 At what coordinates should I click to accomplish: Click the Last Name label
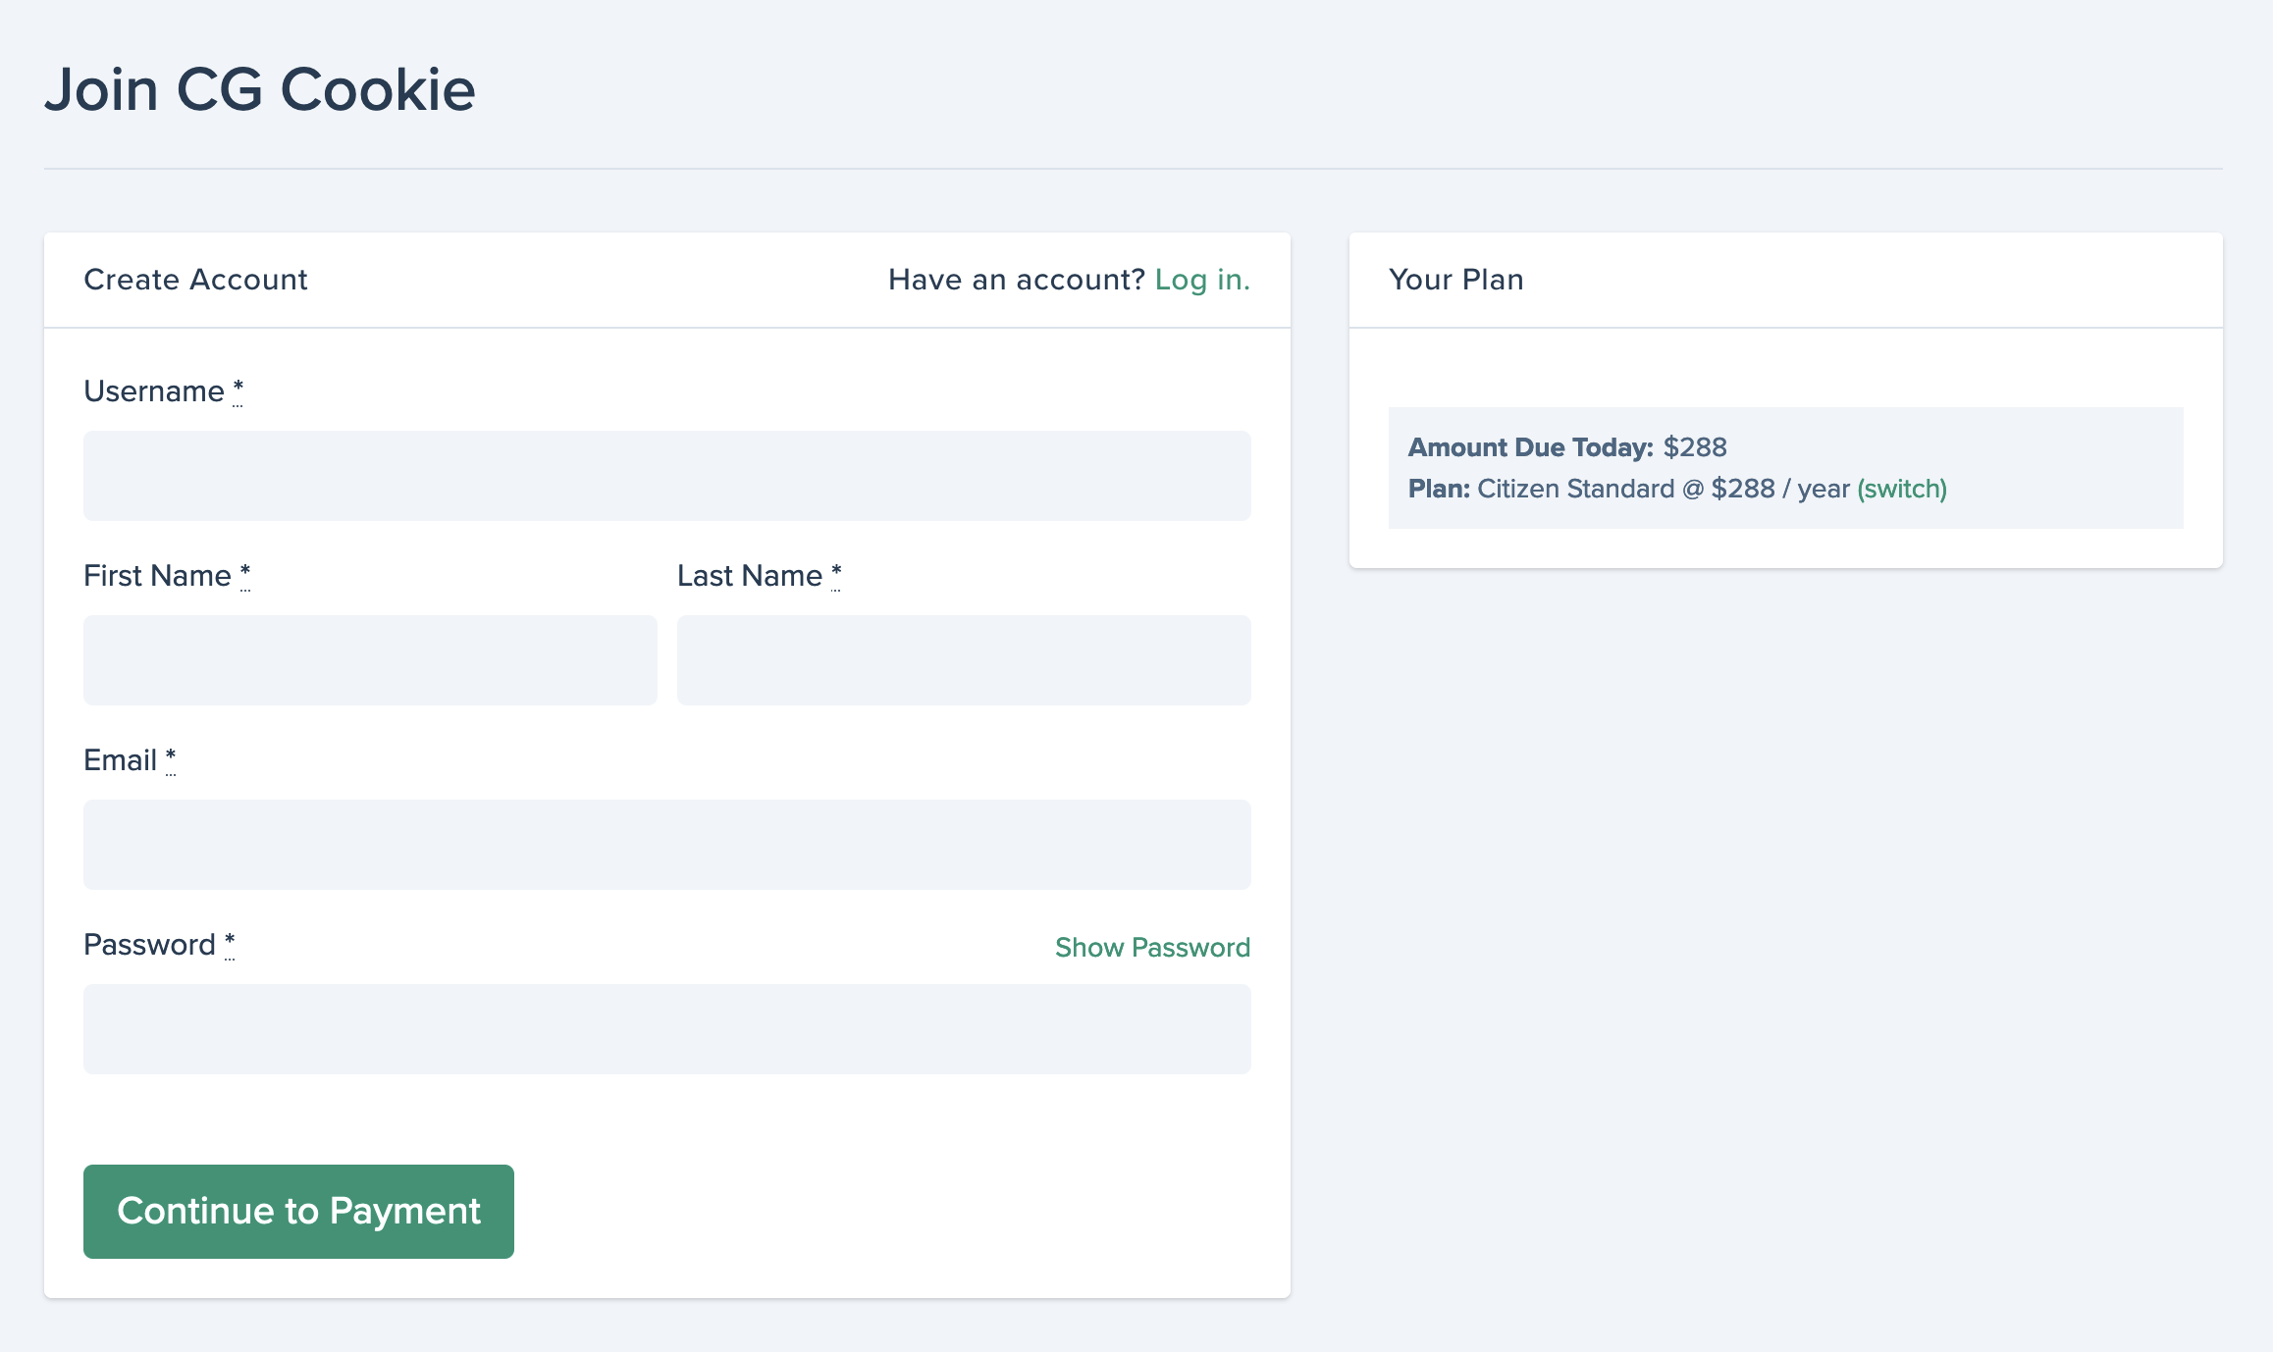[760, 576]
